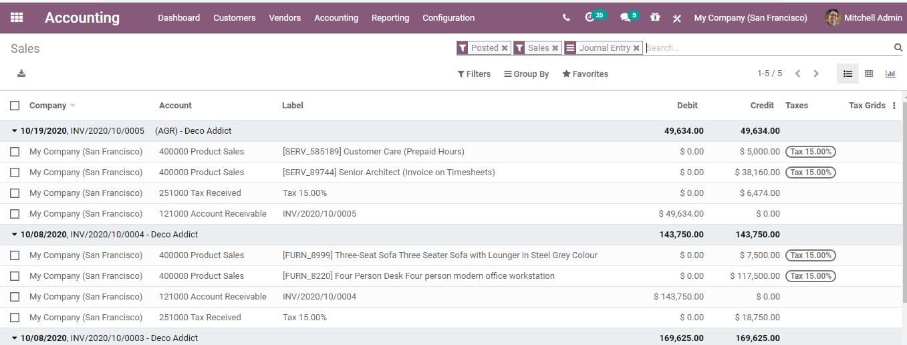Open the conversations chat icon
The image size is (907, 345).
(626, 18)
